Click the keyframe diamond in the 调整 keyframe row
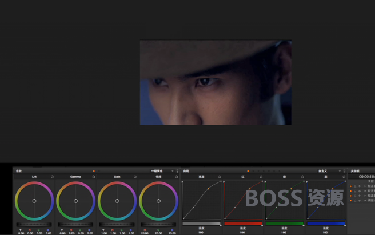 tap(360, 201)
